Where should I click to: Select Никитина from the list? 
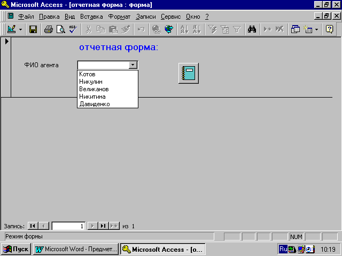[108, 97]
